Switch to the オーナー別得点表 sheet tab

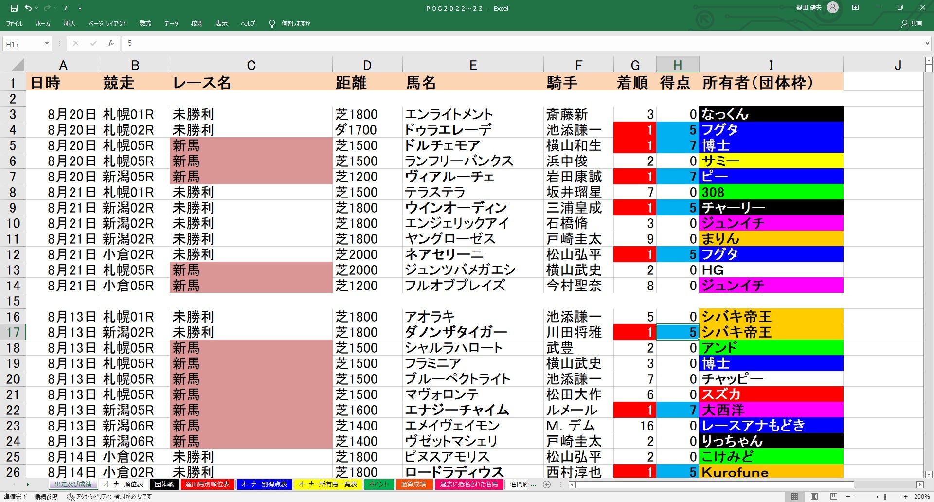coord(264,484)
